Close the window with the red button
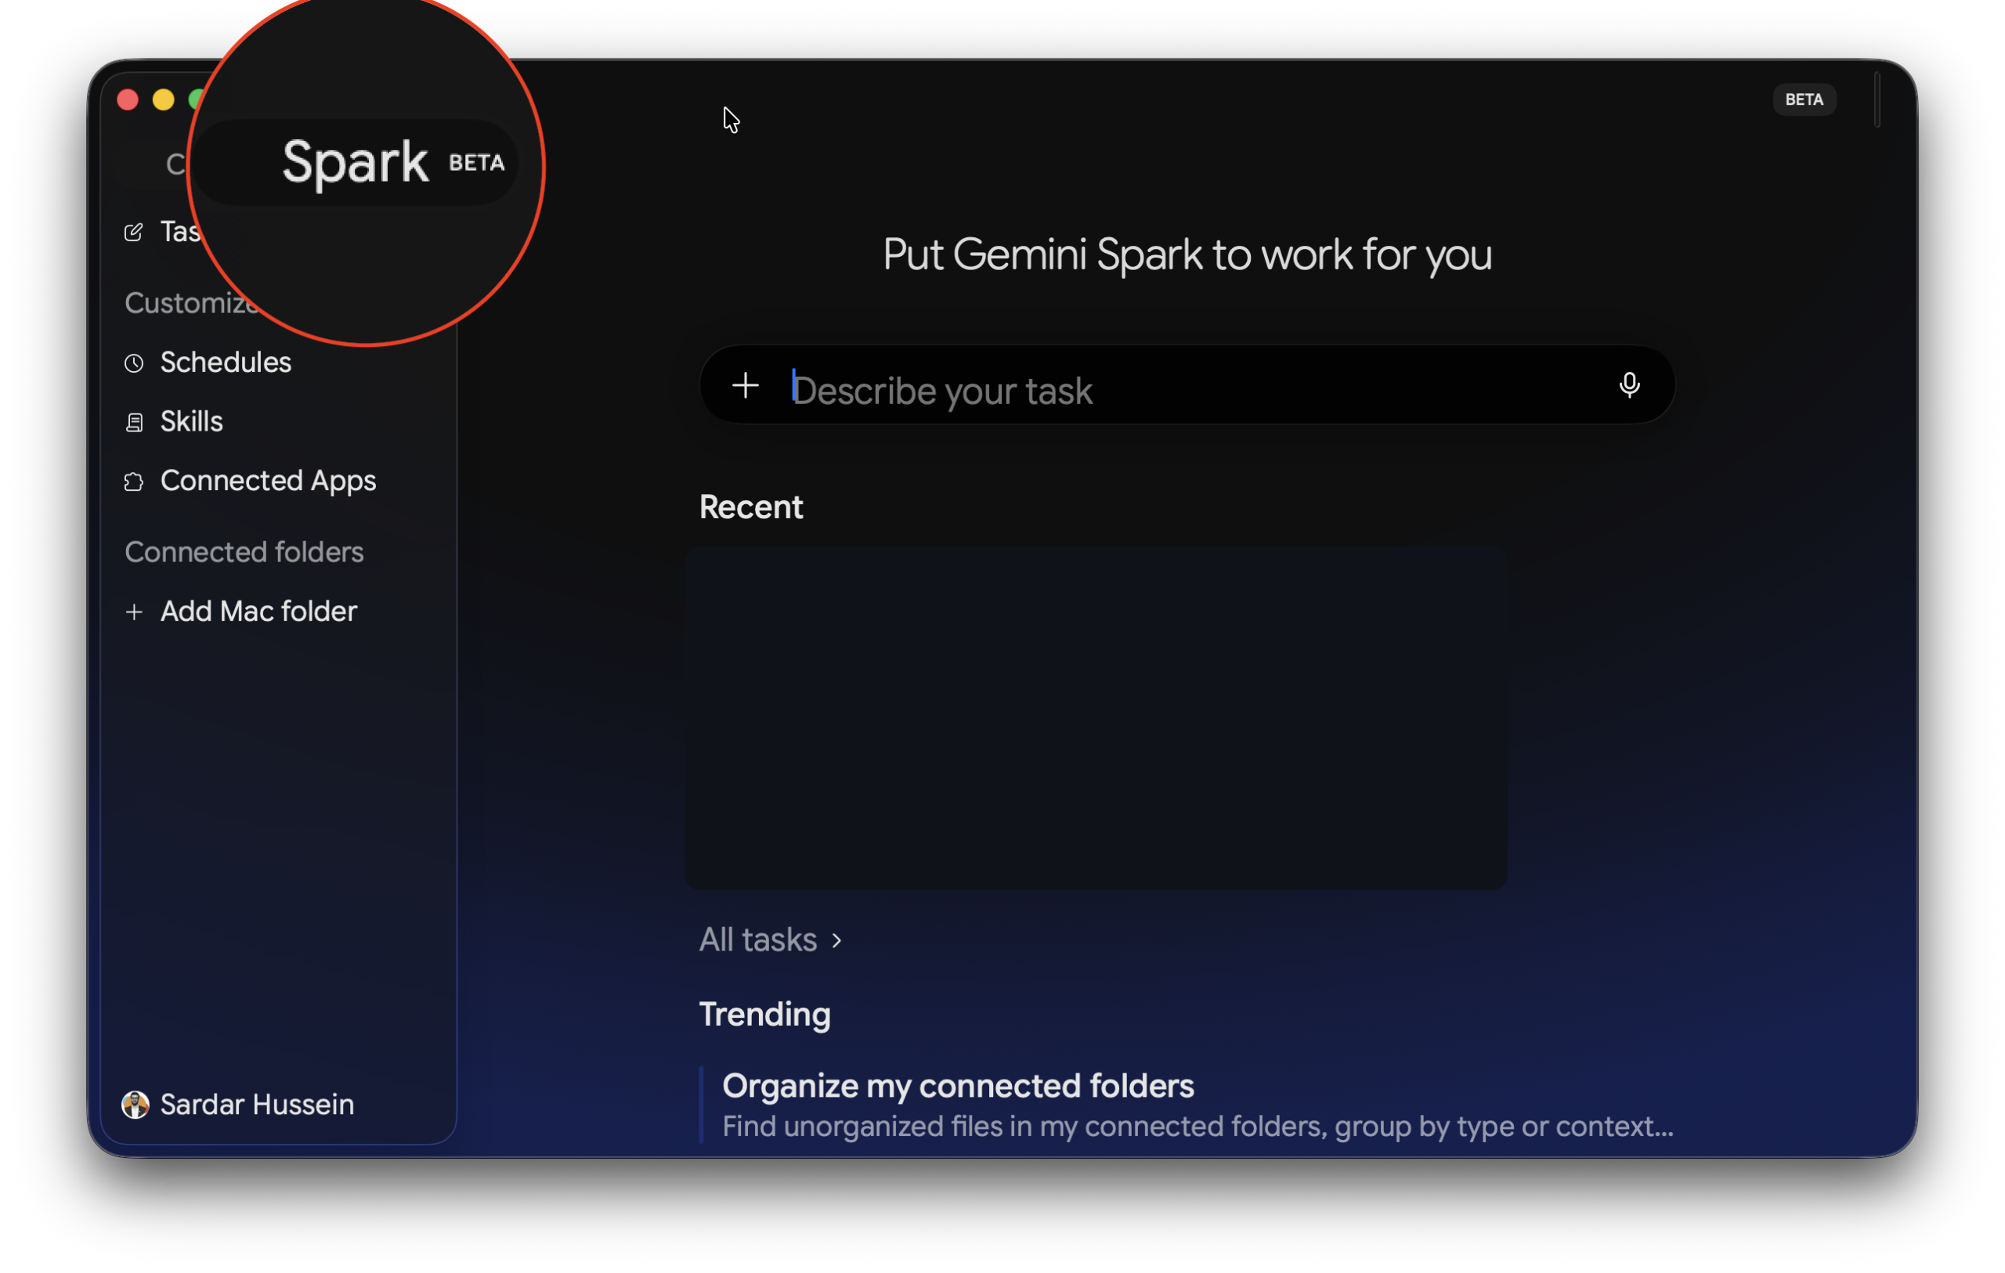The image size is (2005, 1273). [x=128, y=100]
